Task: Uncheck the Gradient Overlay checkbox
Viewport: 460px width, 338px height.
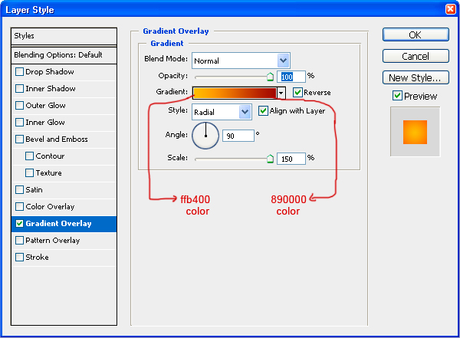Action: click(x=19, y=224)
